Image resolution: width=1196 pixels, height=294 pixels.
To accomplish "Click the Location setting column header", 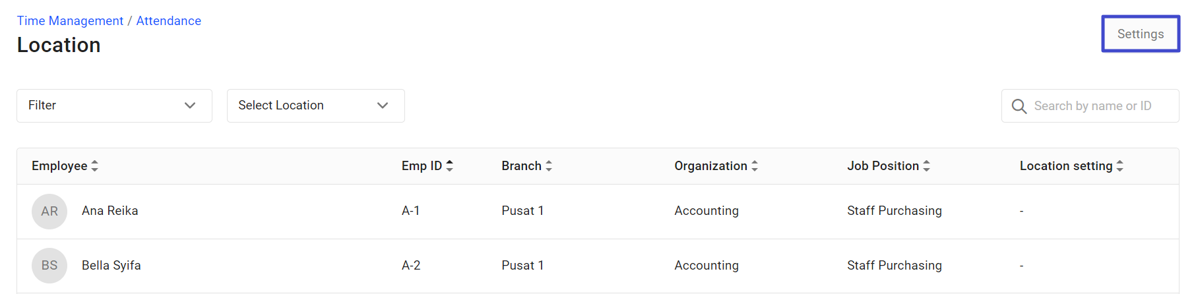I will 1066,166.
